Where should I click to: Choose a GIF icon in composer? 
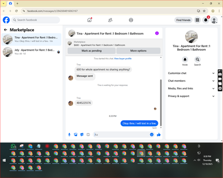(x=88, y=134)
